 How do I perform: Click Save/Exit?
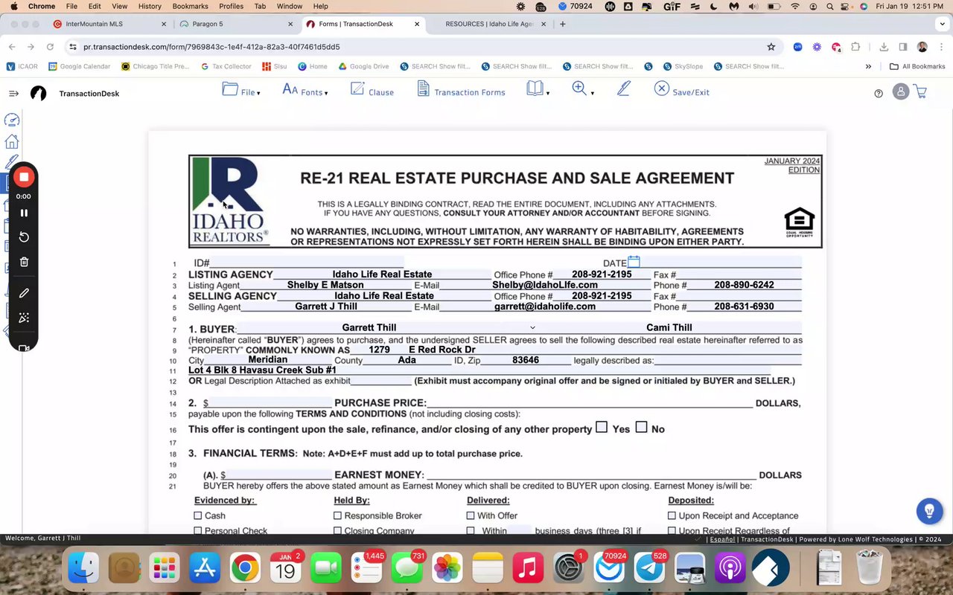click(x=681, y=90)
